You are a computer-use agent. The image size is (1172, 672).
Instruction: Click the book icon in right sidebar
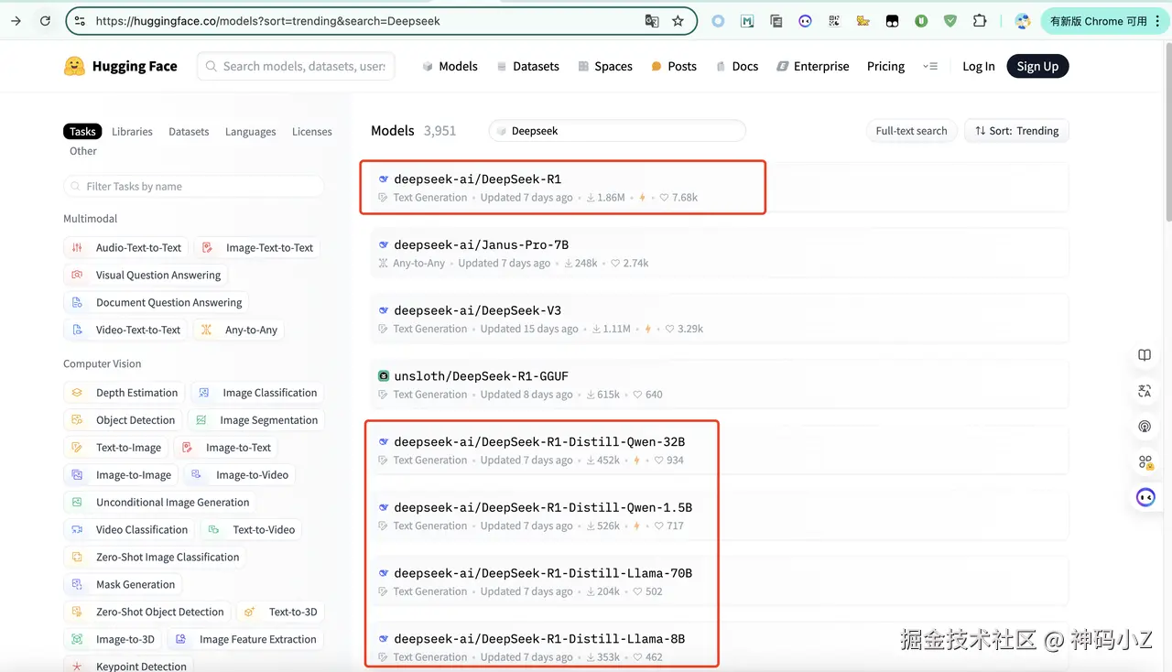coord(1145,355)
